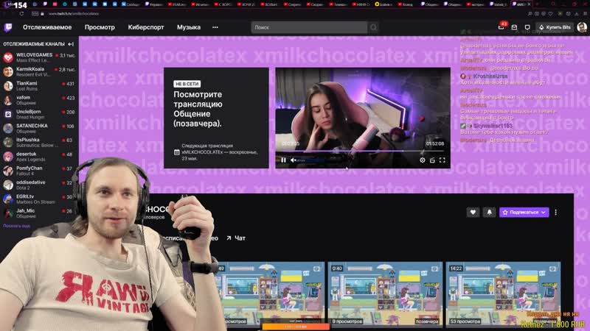Click the calendar icon beside next stream

point(177,152)
